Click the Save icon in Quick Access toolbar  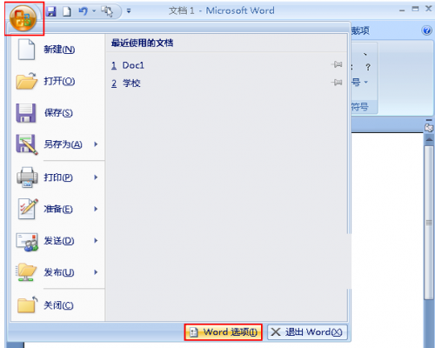tap(51, 11)
